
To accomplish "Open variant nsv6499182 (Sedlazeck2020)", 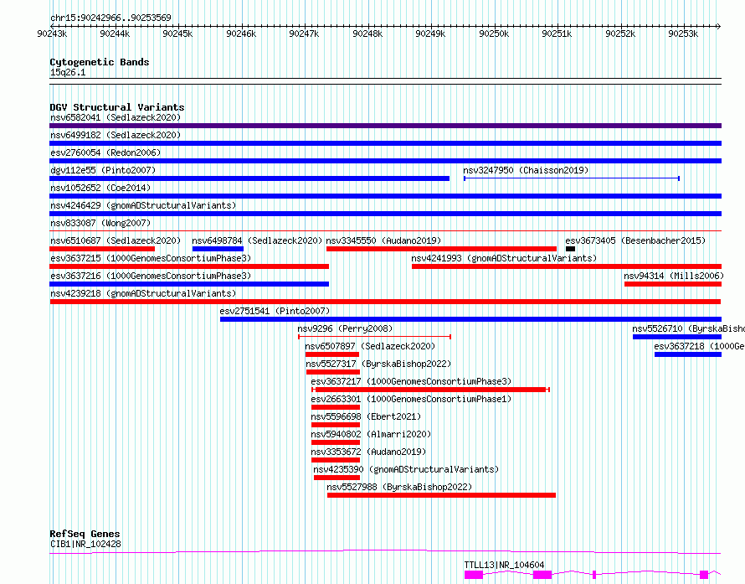I will click(x=116, y=135).
